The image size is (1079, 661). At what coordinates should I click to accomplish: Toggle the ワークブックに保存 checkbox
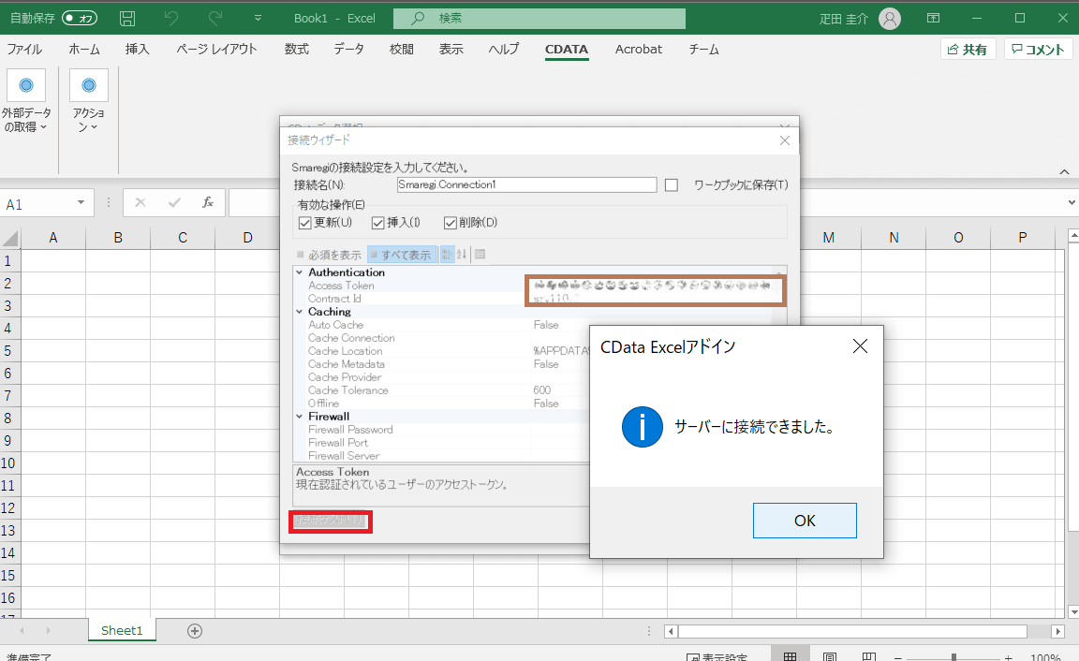point(672,185)
